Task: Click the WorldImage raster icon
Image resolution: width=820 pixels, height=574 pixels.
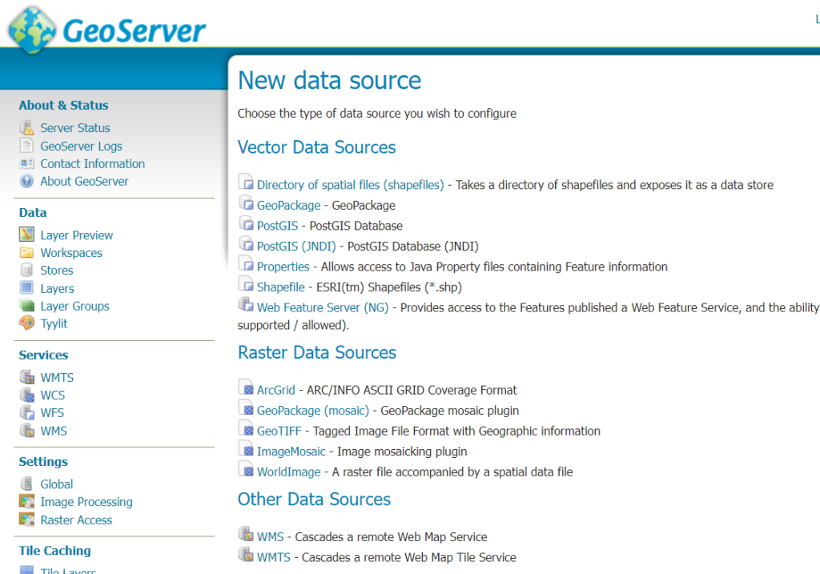Action: (x=246, y=468)
